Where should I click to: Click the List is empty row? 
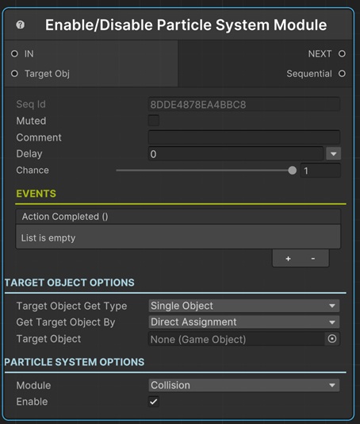178,237
